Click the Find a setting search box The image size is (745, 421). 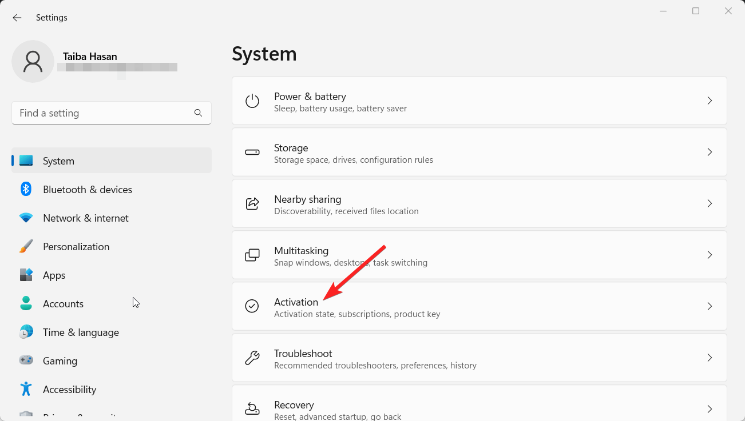103,113
